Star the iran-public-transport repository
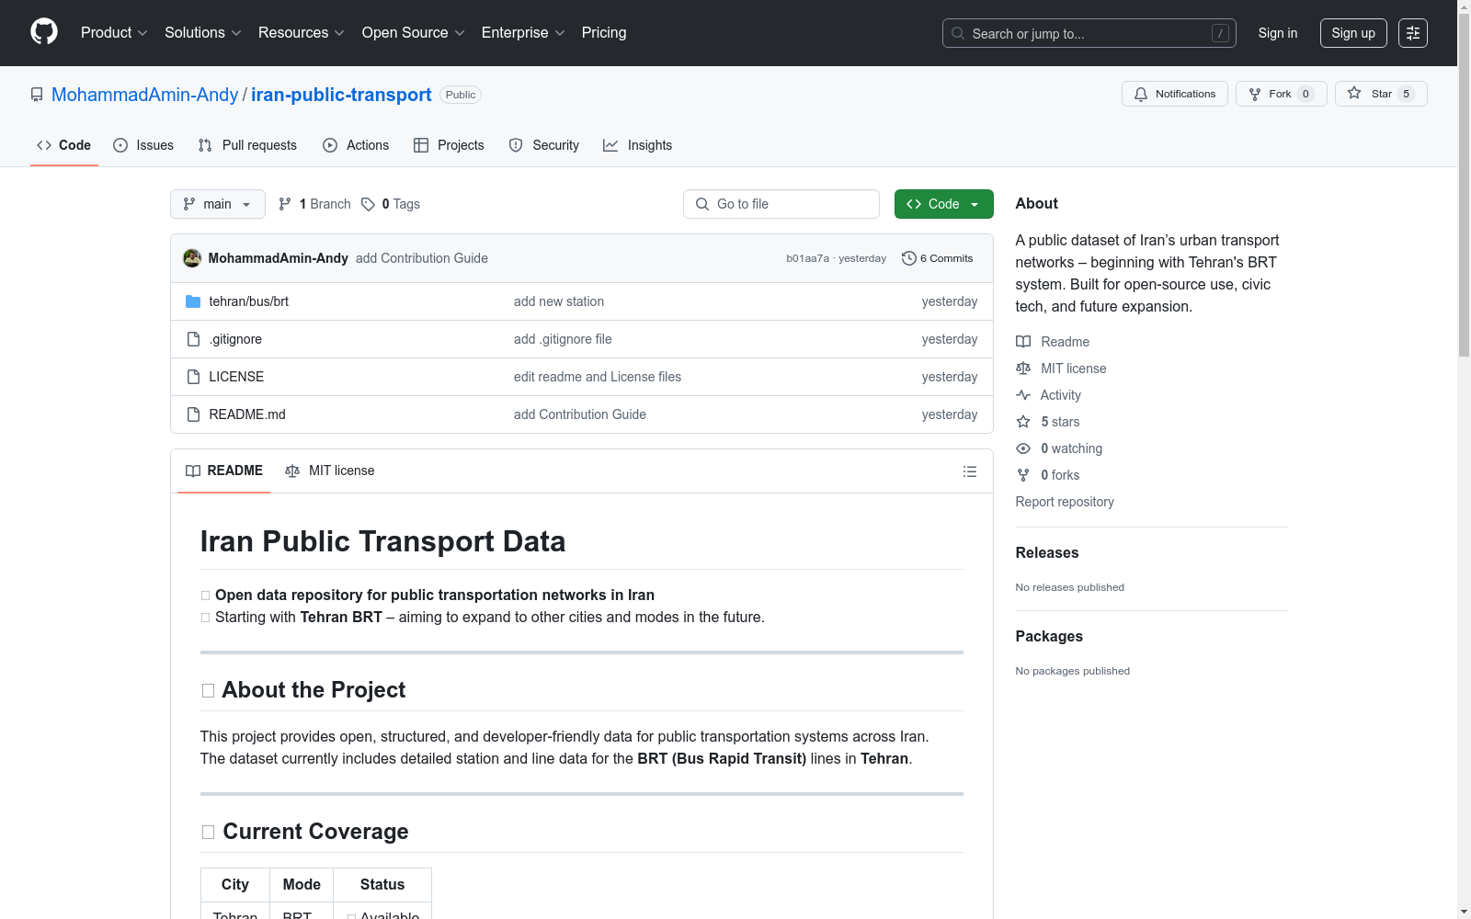 click(1381, 94)
